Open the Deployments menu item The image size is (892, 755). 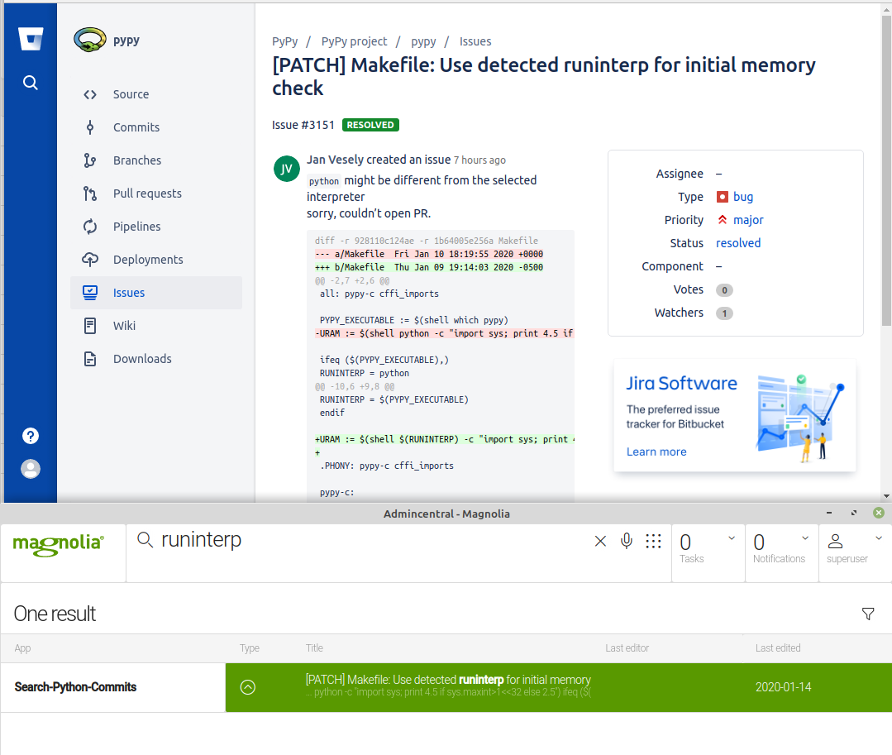pyautogui.click(x=148, y=260)
